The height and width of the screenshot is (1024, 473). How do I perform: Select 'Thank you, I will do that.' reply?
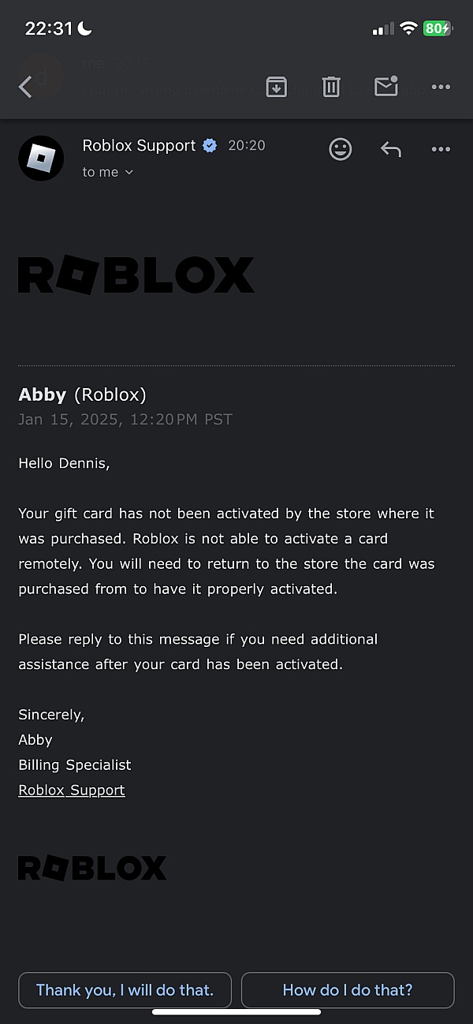coord(125,990)
